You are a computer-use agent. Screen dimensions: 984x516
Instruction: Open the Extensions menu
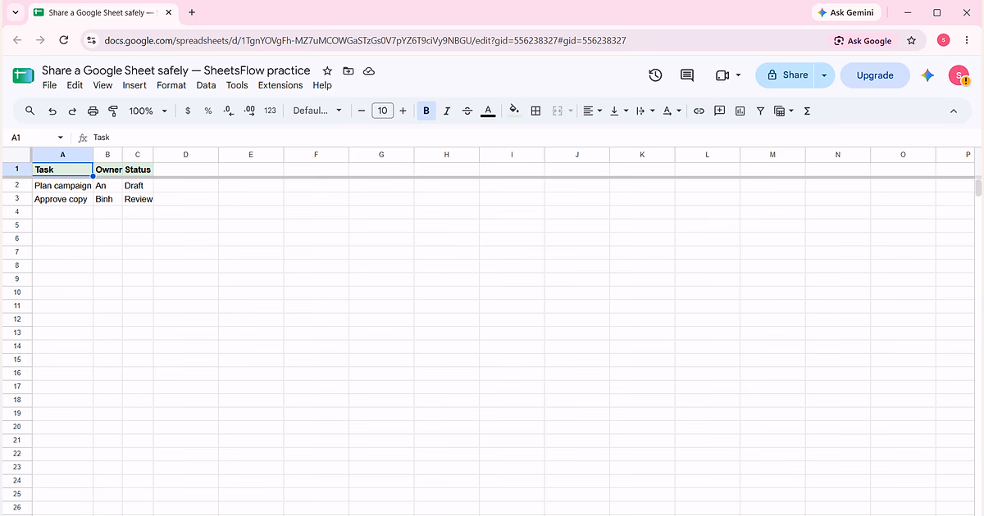(x=280, y=85)
